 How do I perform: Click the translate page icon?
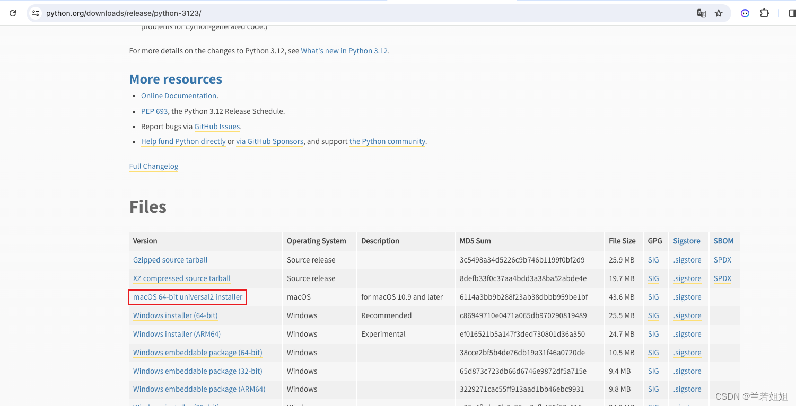click(701, 13)
